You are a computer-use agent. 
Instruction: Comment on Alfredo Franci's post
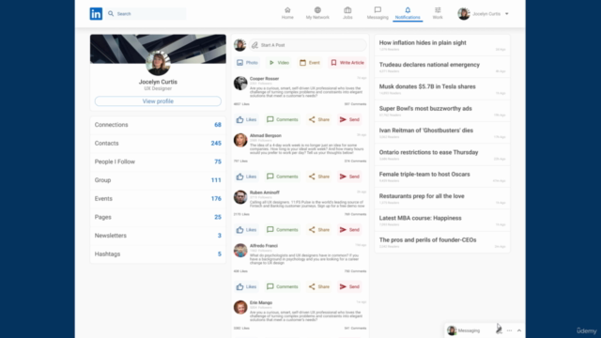[x=283, y=286]
